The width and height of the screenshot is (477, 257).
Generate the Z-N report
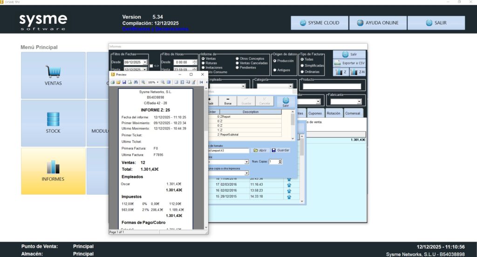[x=357, y=72]
